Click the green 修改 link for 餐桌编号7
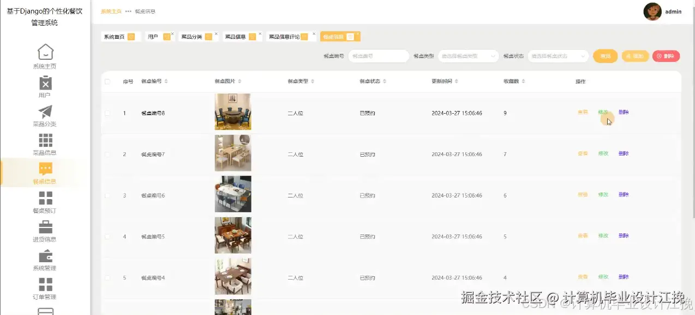Image resolution: width=695 pixels, height=315 pixels. tap(603, 154)
